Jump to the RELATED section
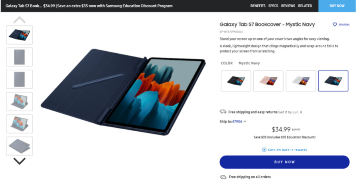Image resolution: width=359 pixels, height=181 pixels. tap(305, 6)
